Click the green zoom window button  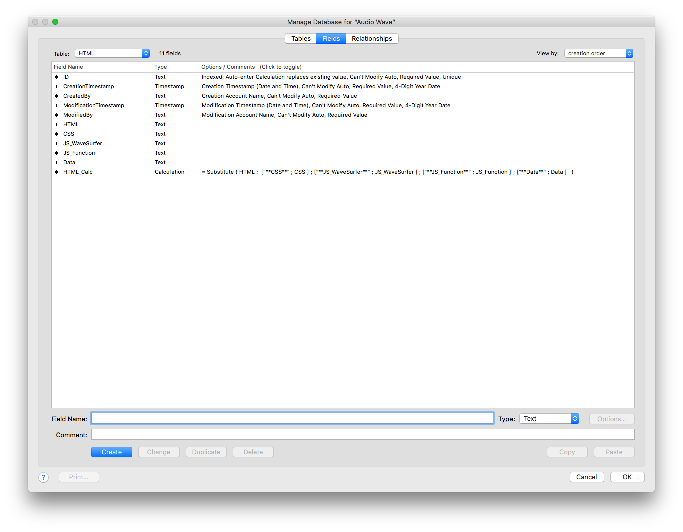point(55,22)
